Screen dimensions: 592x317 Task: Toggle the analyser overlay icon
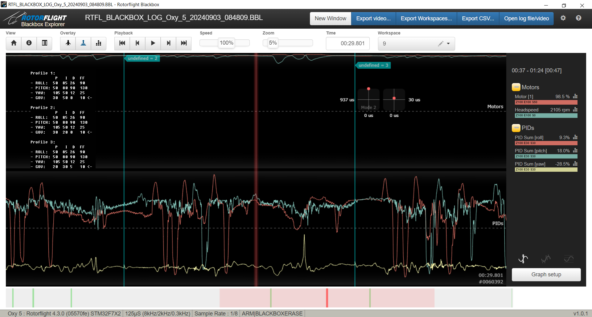tap(99, 43)
